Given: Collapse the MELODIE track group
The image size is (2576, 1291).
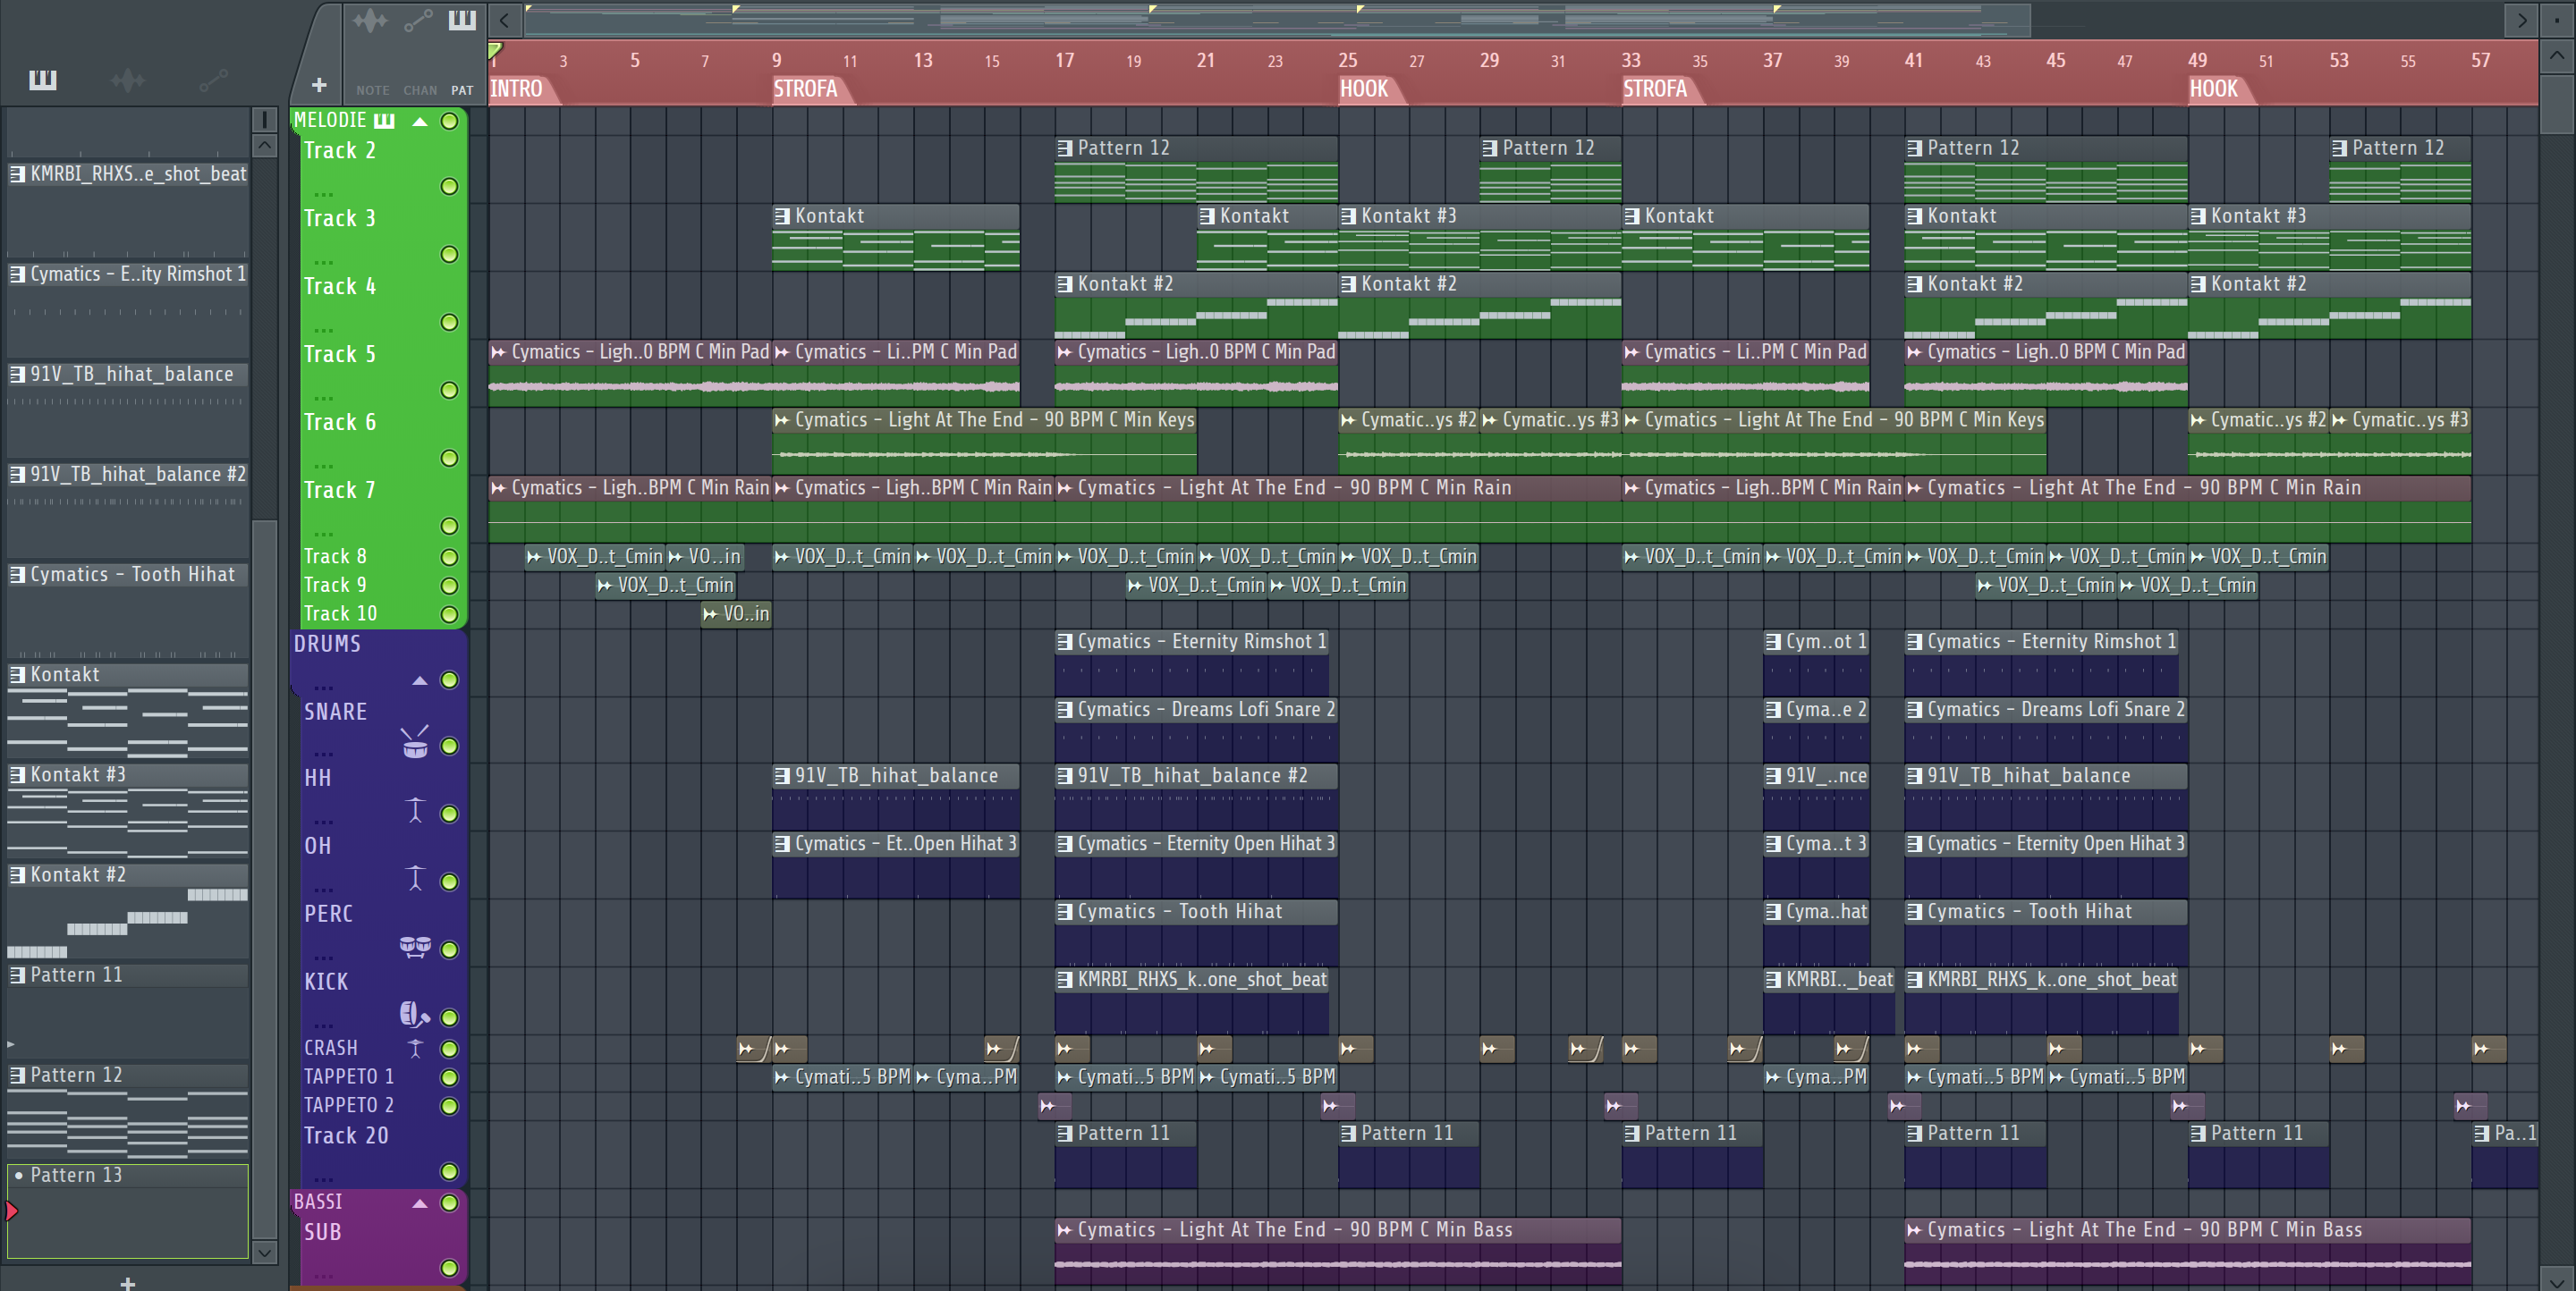Looking at the screenshot, I should pyautogui.click(x=420, y=122).
